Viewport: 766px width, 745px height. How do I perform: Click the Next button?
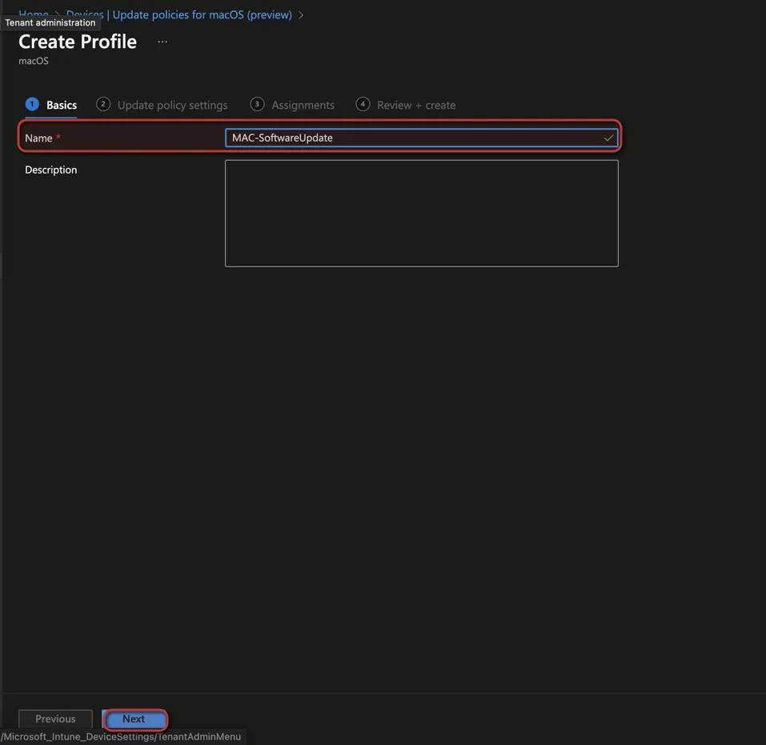tap(134, 719)
